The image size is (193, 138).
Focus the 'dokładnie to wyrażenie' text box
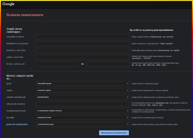pos(83,44)
